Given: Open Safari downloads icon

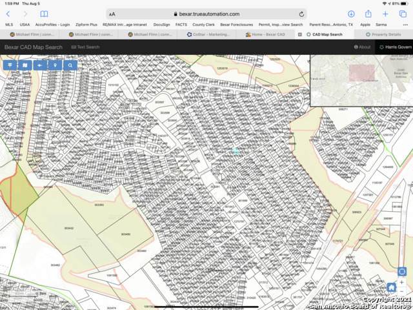Looking at the screenshot, I should click(x=351, y=14).
